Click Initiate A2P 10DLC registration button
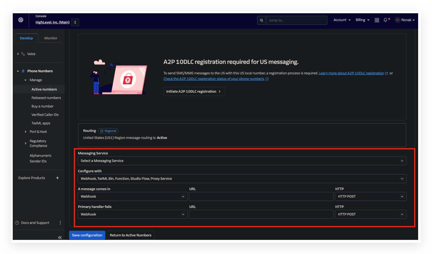Viewport: 432px width, 254px height. point(194,91)
